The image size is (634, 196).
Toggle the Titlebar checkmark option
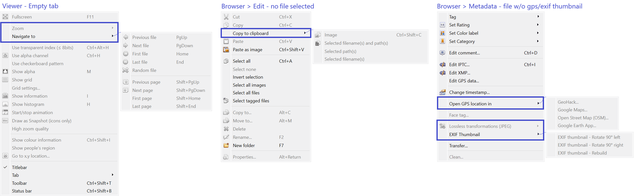point(19,167)
